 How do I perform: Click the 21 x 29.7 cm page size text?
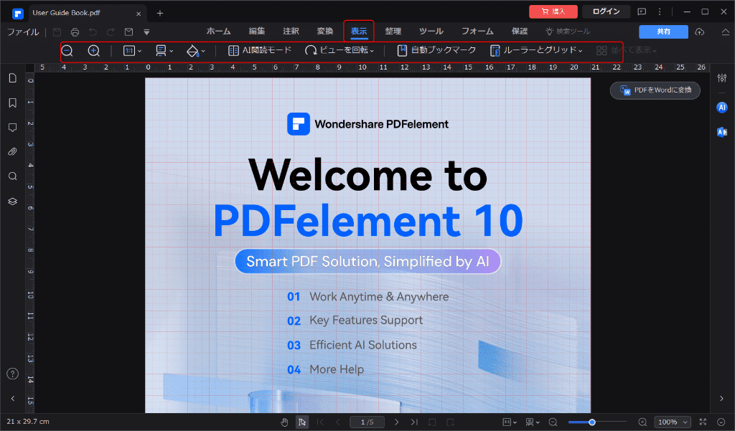pyautogui.click(x=28, y=421)
